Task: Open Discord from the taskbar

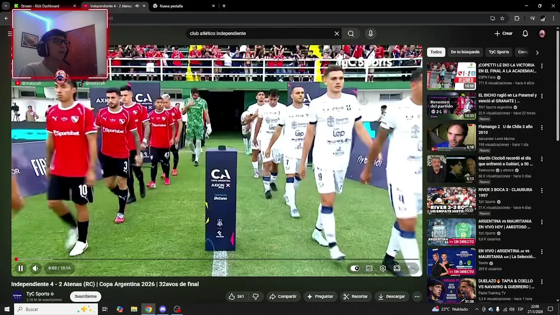Action: tap(163, 309)
